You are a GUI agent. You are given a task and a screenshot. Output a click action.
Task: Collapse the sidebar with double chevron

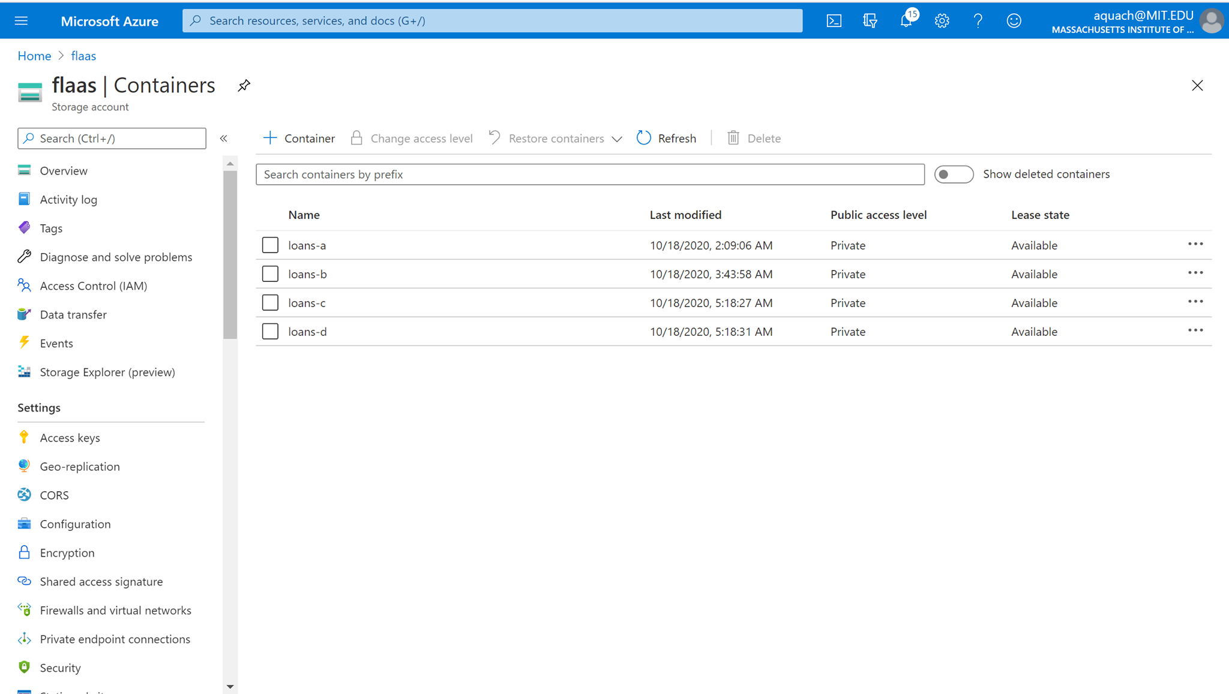pyautogui.click(x=224, y=139)
